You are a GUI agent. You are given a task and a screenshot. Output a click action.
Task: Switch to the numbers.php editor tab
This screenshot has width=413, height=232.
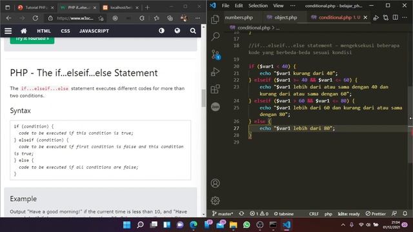tap(239, 17)
